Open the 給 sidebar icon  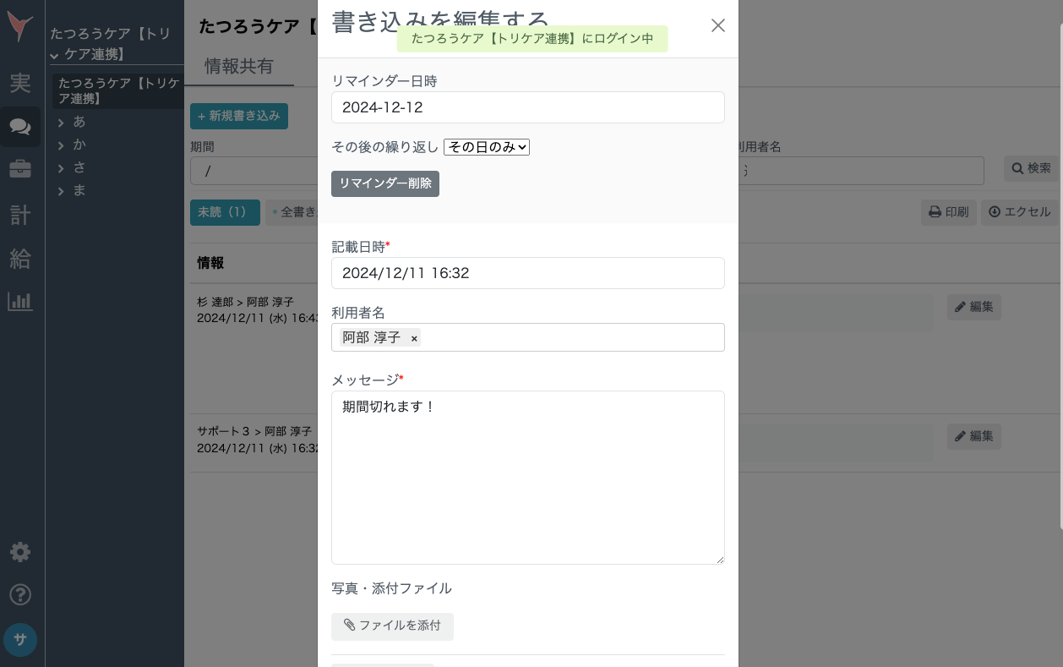pos(20,260)
